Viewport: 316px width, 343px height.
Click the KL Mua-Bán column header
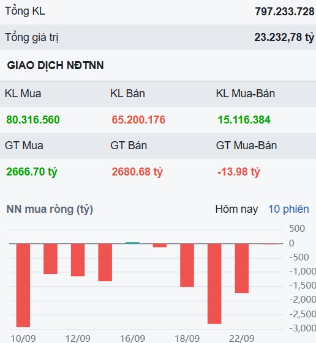[246, 94]
